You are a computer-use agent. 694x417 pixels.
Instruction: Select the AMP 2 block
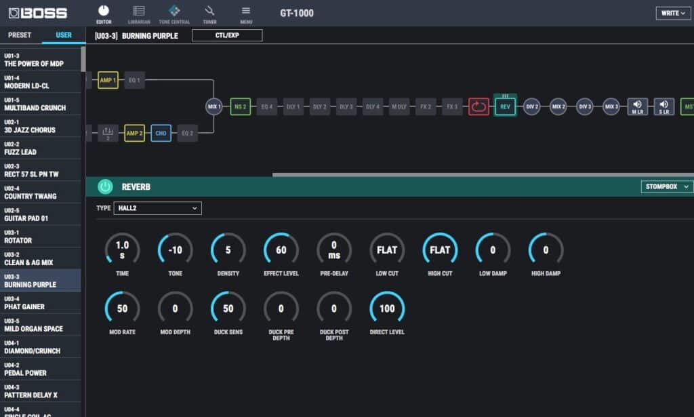coord(135,134)
